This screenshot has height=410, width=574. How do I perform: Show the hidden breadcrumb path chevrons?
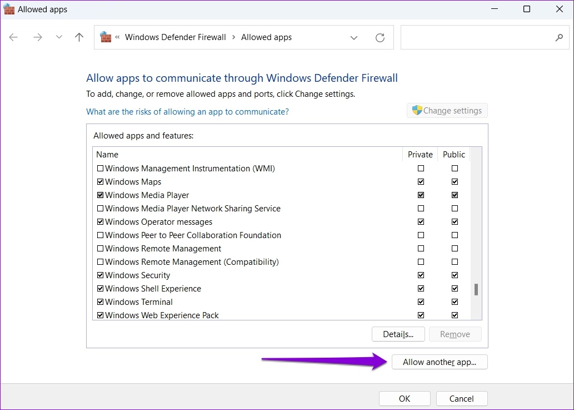117,37
